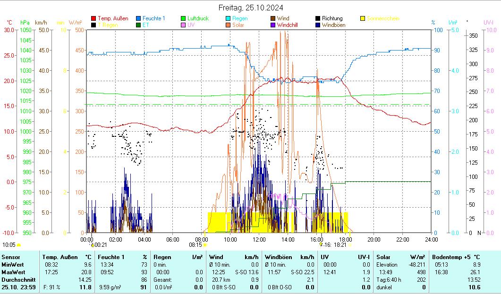The height and width of the screenshot is (294, 501).
Task: Click the UV maximum value 1.9
Action: (x=366, y=272)
